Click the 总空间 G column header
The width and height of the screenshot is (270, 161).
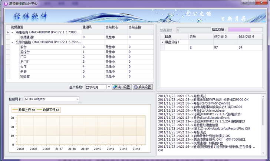click(x=225, y=37)
